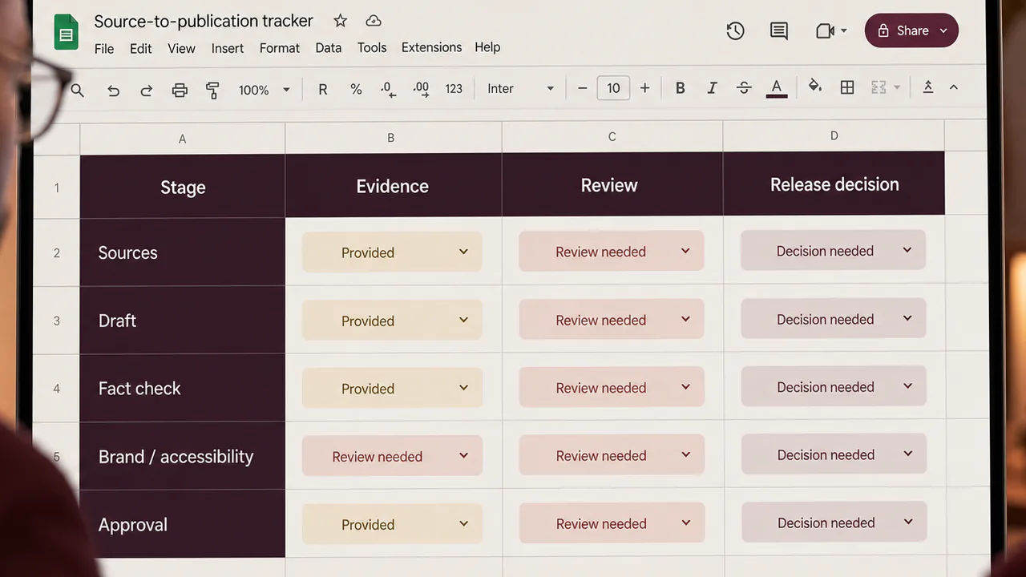Open the Google Sheets home logo
The image size is (1026, 577).
click(66, 34)
